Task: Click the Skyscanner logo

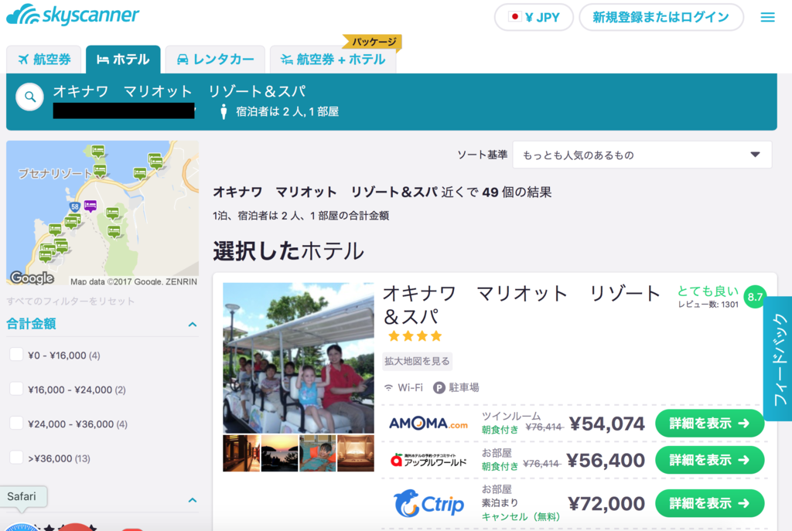Action: click(73, 14)
